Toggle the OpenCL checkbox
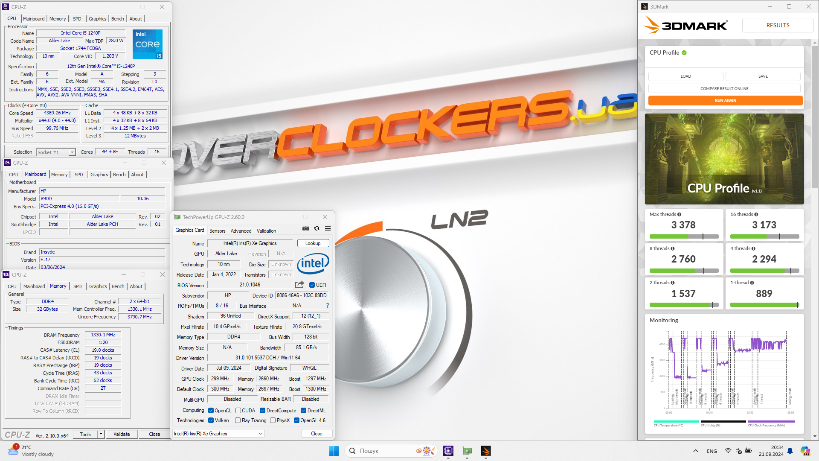The height and width of the screenshot is (461, 819). pyautogui.click(x=211, y=411)
